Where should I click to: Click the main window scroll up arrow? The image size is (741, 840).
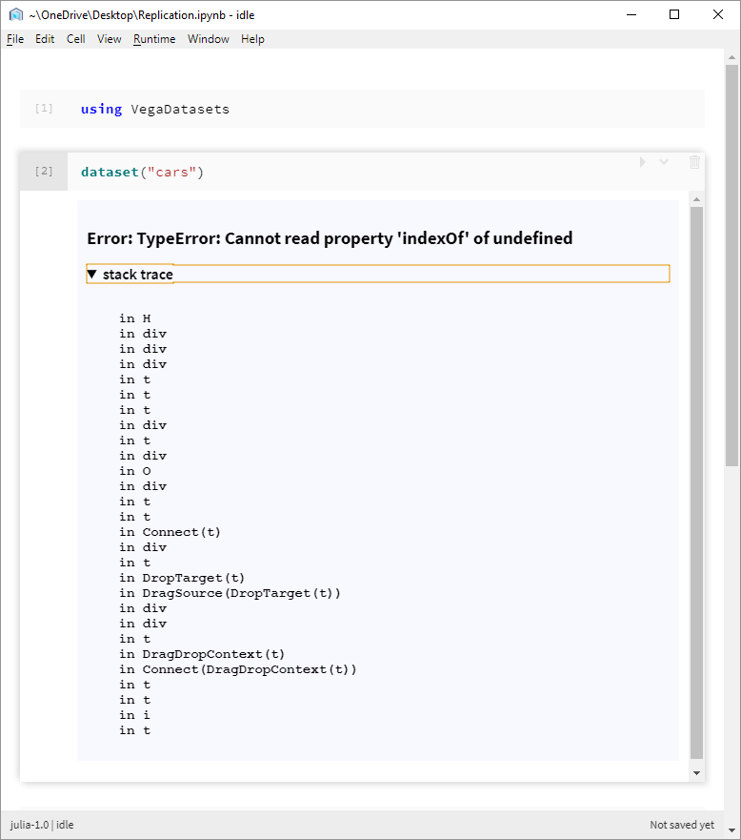(731, 57)
